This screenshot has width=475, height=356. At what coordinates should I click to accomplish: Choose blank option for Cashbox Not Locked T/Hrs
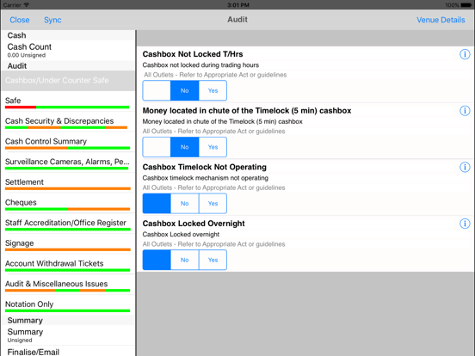point(157,90)
